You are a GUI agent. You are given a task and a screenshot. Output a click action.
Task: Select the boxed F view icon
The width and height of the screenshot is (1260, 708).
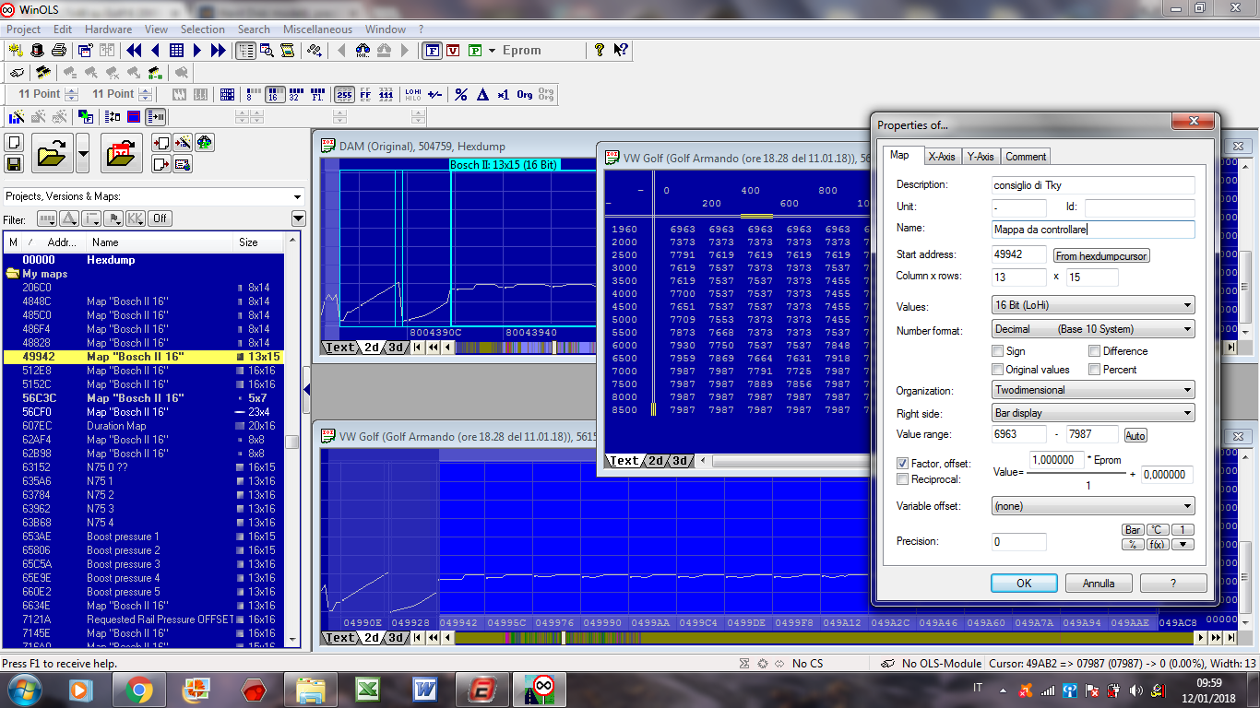431,51
